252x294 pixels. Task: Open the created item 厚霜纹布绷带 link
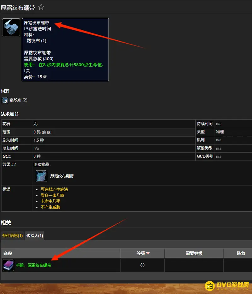[x=62, y=176]
